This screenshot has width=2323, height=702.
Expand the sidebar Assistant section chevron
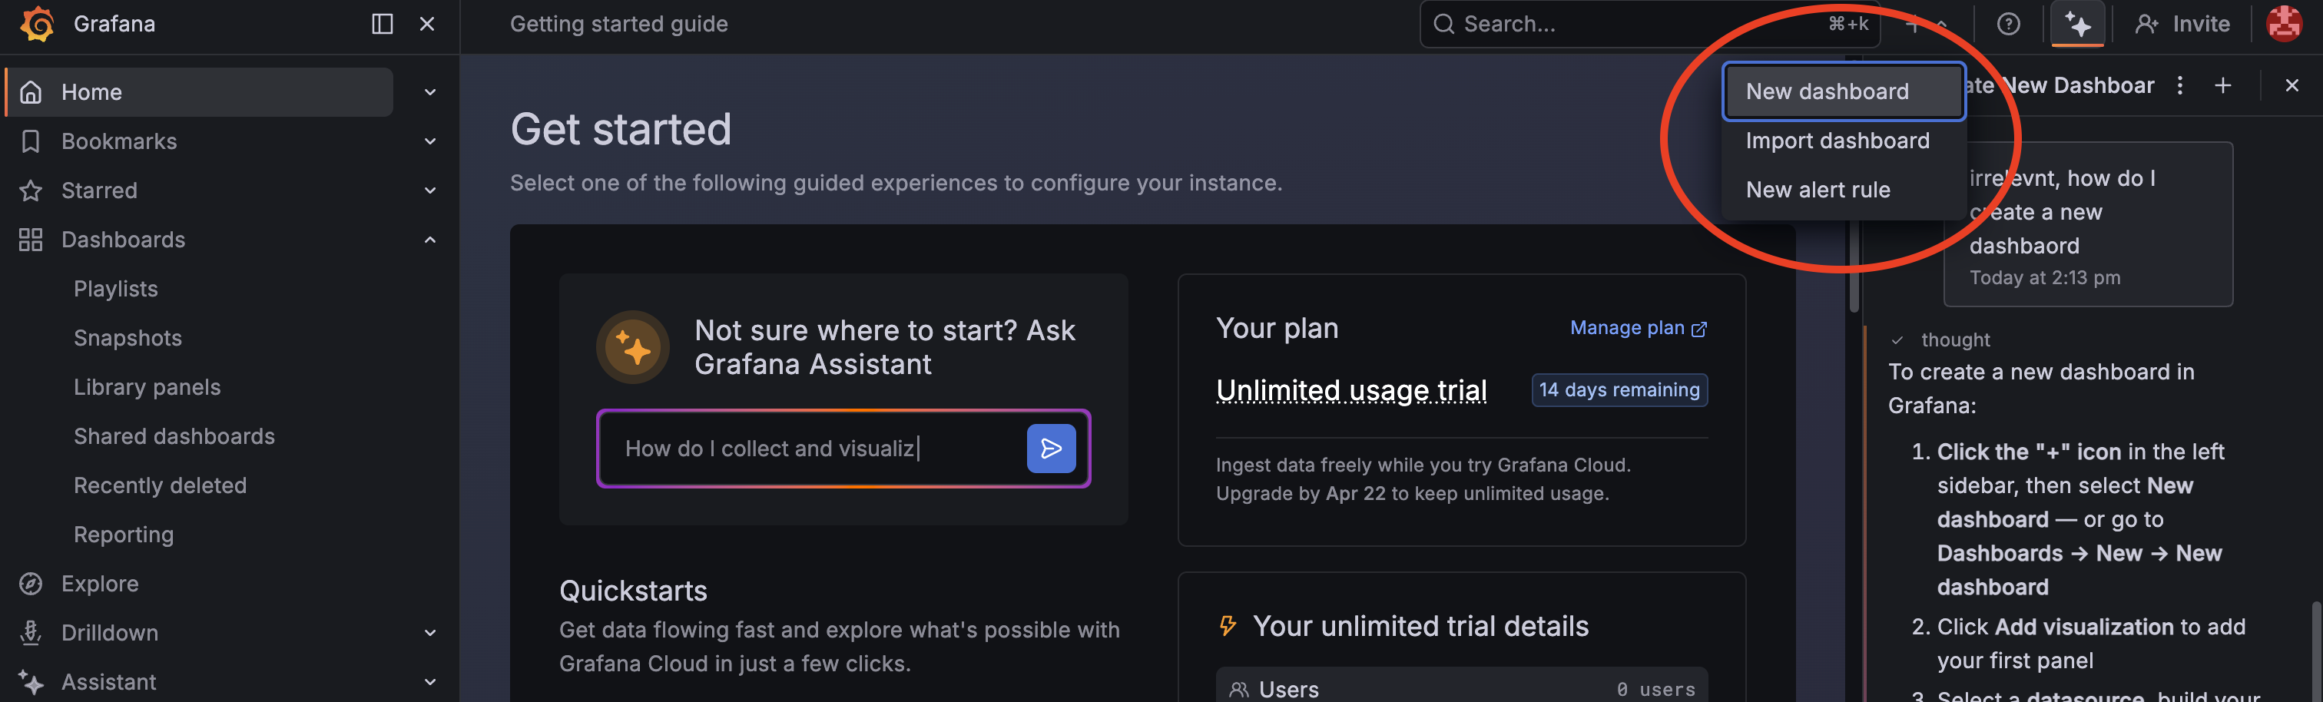click(x=430, y=682)
